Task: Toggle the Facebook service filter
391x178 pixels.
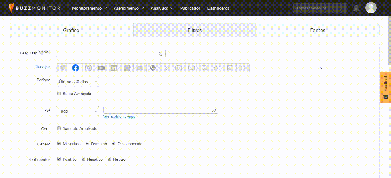Action: coord(76,68)
